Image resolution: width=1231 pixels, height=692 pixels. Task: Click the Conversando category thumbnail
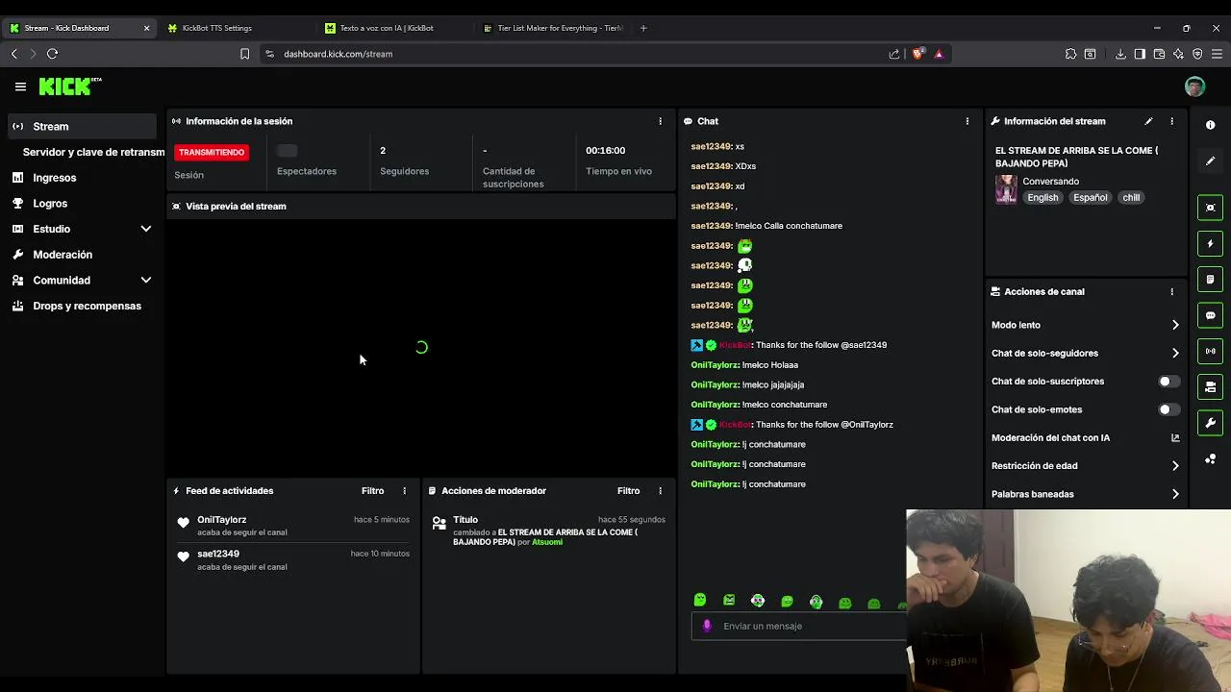[1006, 189]
